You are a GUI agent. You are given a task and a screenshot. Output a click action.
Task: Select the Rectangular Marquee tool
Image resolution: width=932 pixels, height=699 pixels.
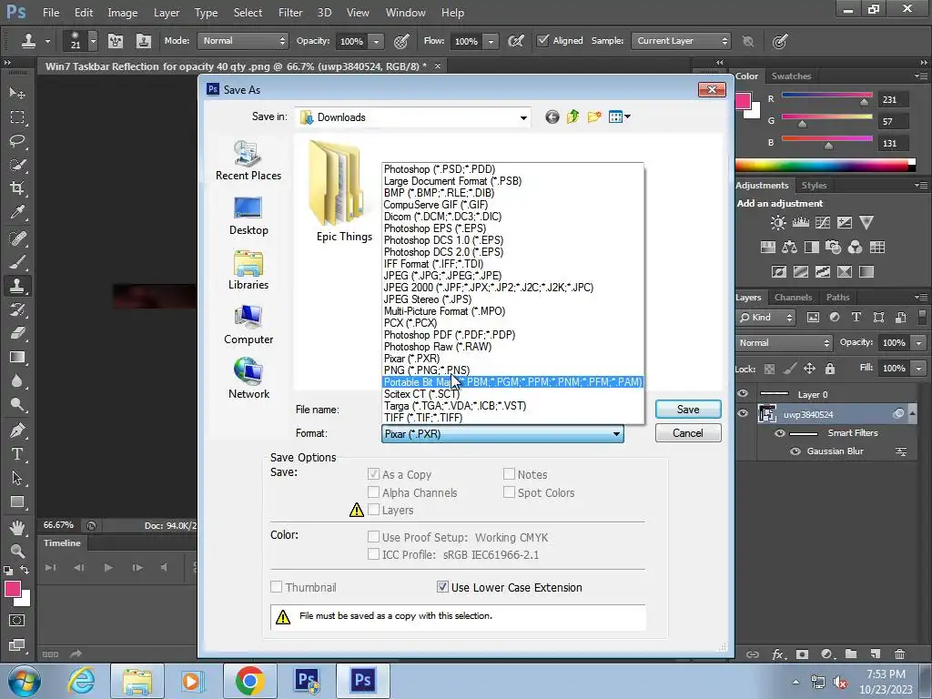(x=17, y=117)
